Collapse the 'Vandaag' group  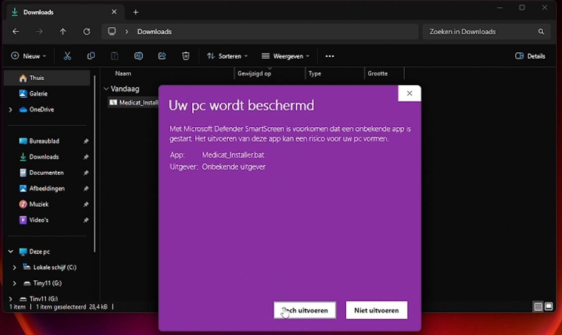[106, 89]
